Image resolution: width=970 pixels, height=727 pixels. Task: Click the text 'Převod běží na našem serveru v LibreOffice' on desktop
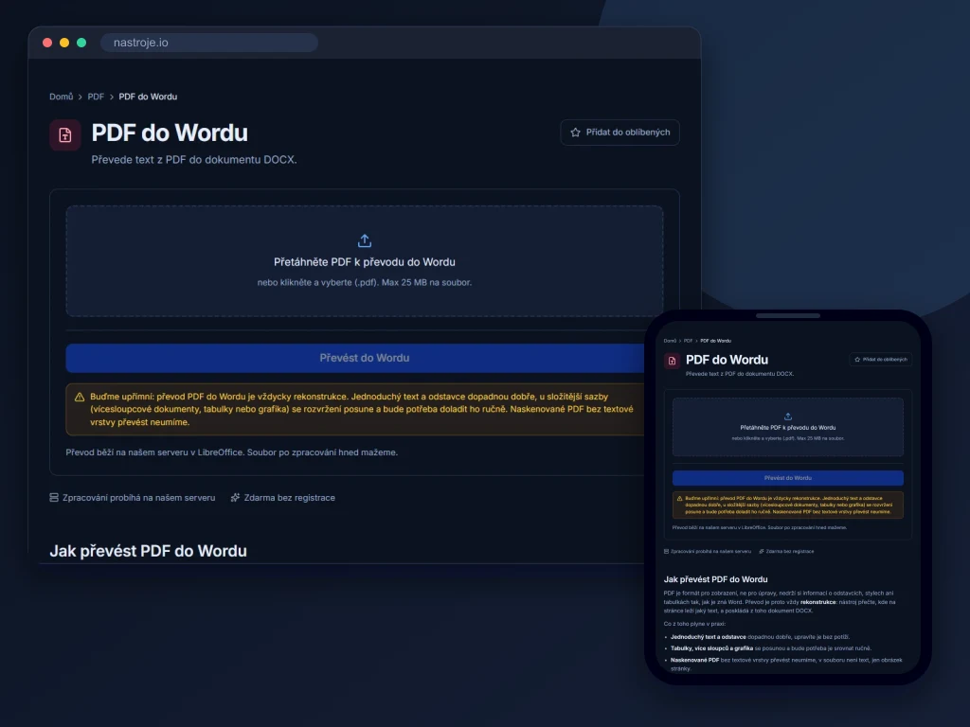click(154, 452)
